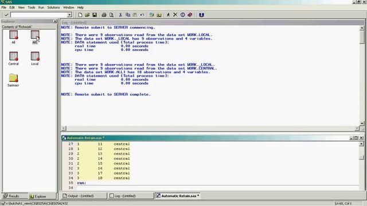
Task: Click the 'Contents of Rchwork' header
Action: (x=17, y=27)
